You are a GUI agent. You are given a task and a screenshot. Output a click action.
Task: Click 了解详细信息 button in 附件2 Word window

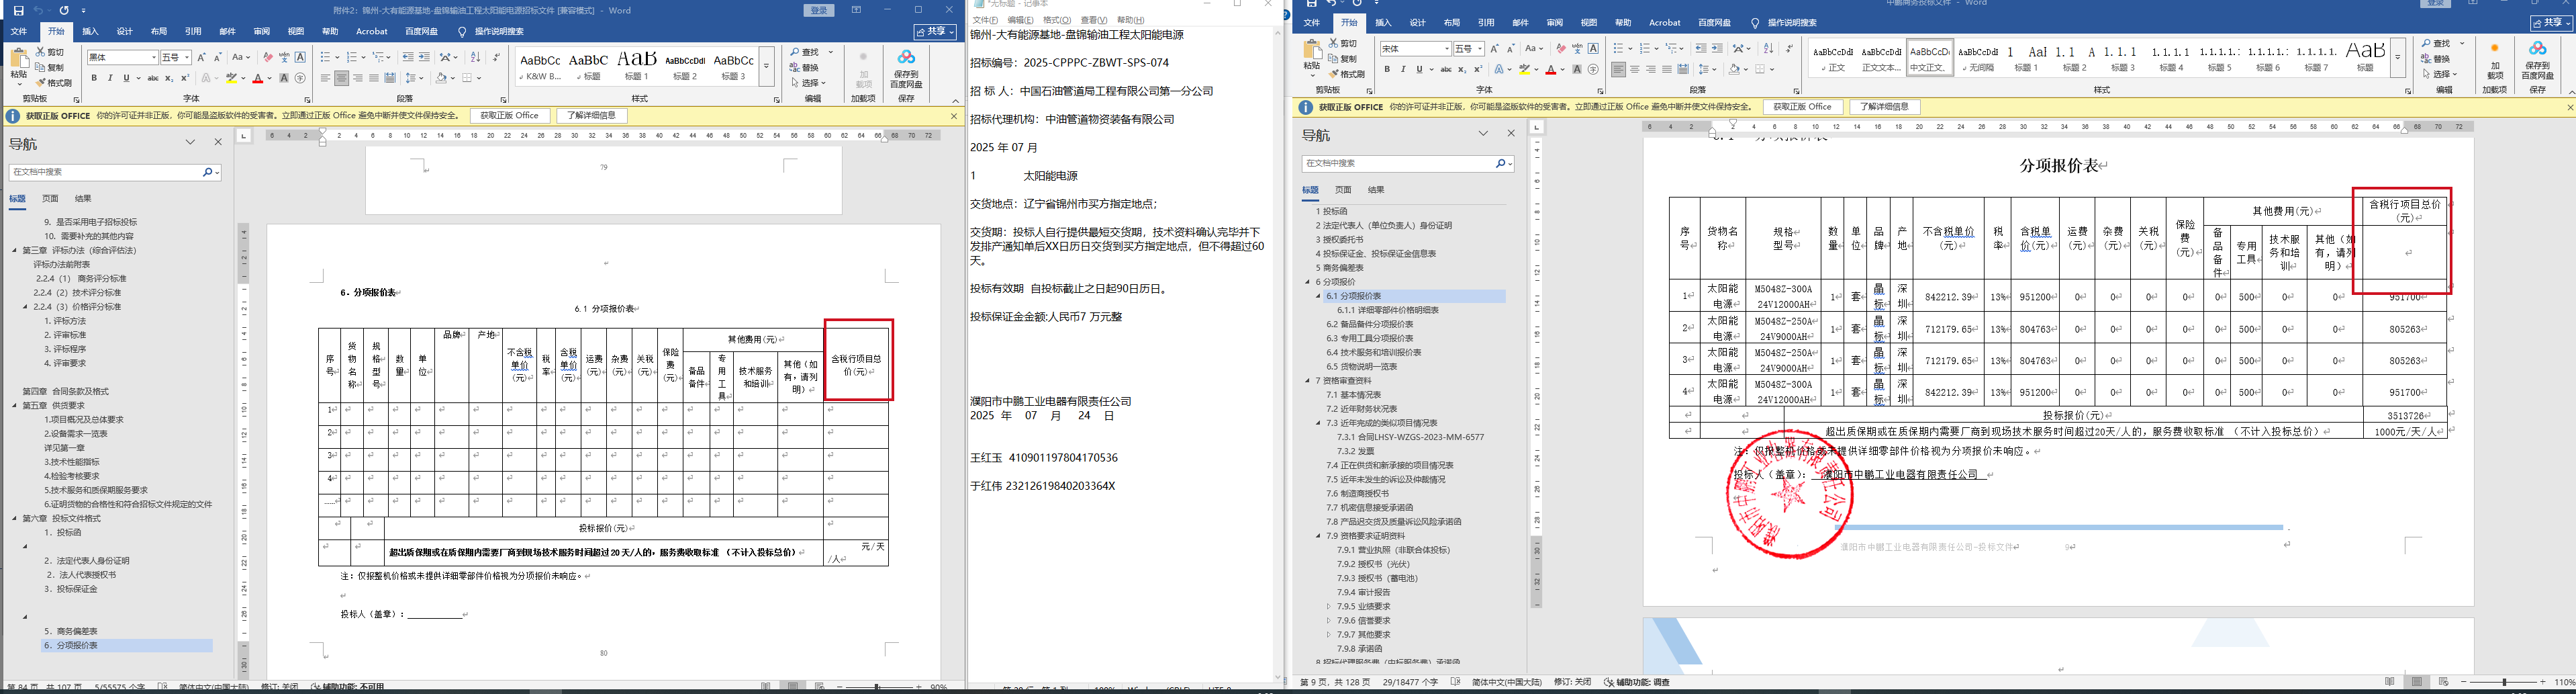(x=592, y=116)
